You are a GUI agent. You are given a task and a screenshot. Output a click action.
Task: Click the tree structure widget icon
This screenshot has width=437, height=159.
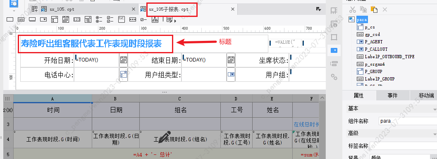(x=155, y=19)
